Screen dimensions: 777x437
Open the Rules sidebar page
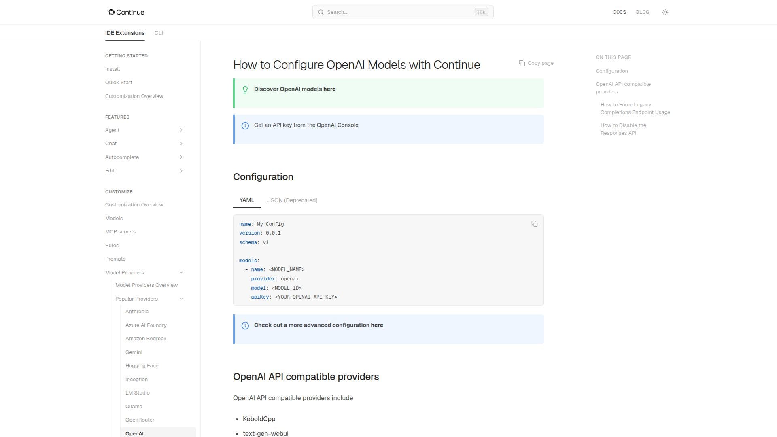point(112,246)
